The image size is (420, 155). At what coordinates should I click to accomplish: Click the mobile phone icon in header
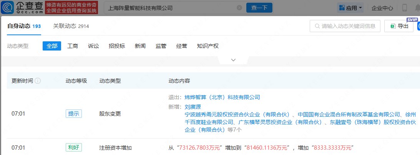click(405, 8)
